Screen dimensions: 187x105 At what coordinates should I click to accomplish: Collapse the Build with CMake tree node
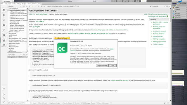pos(8,9)
